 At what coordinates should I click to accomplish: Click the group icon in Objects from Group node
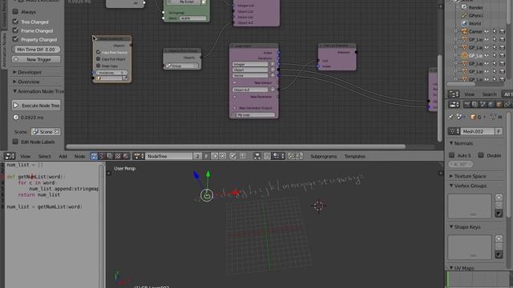coord(168,66)
